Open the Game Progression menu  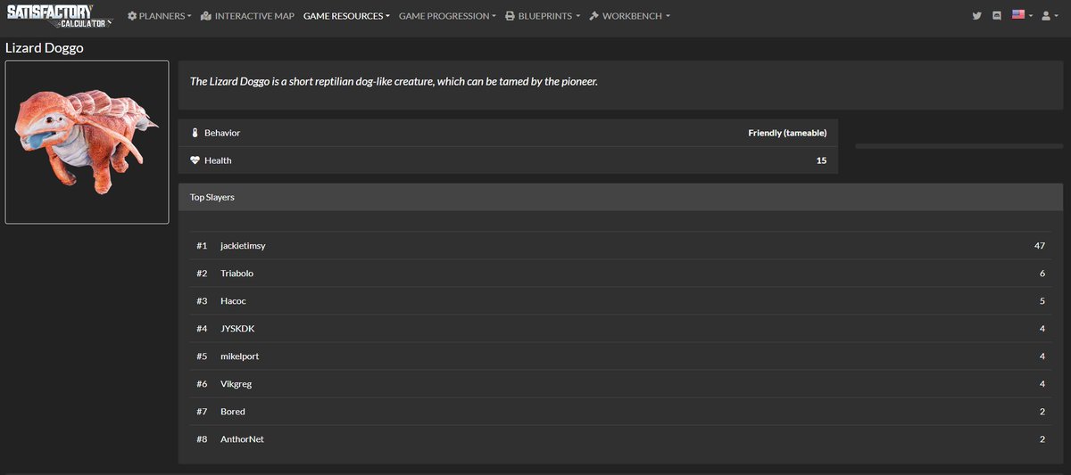[447, 16]
